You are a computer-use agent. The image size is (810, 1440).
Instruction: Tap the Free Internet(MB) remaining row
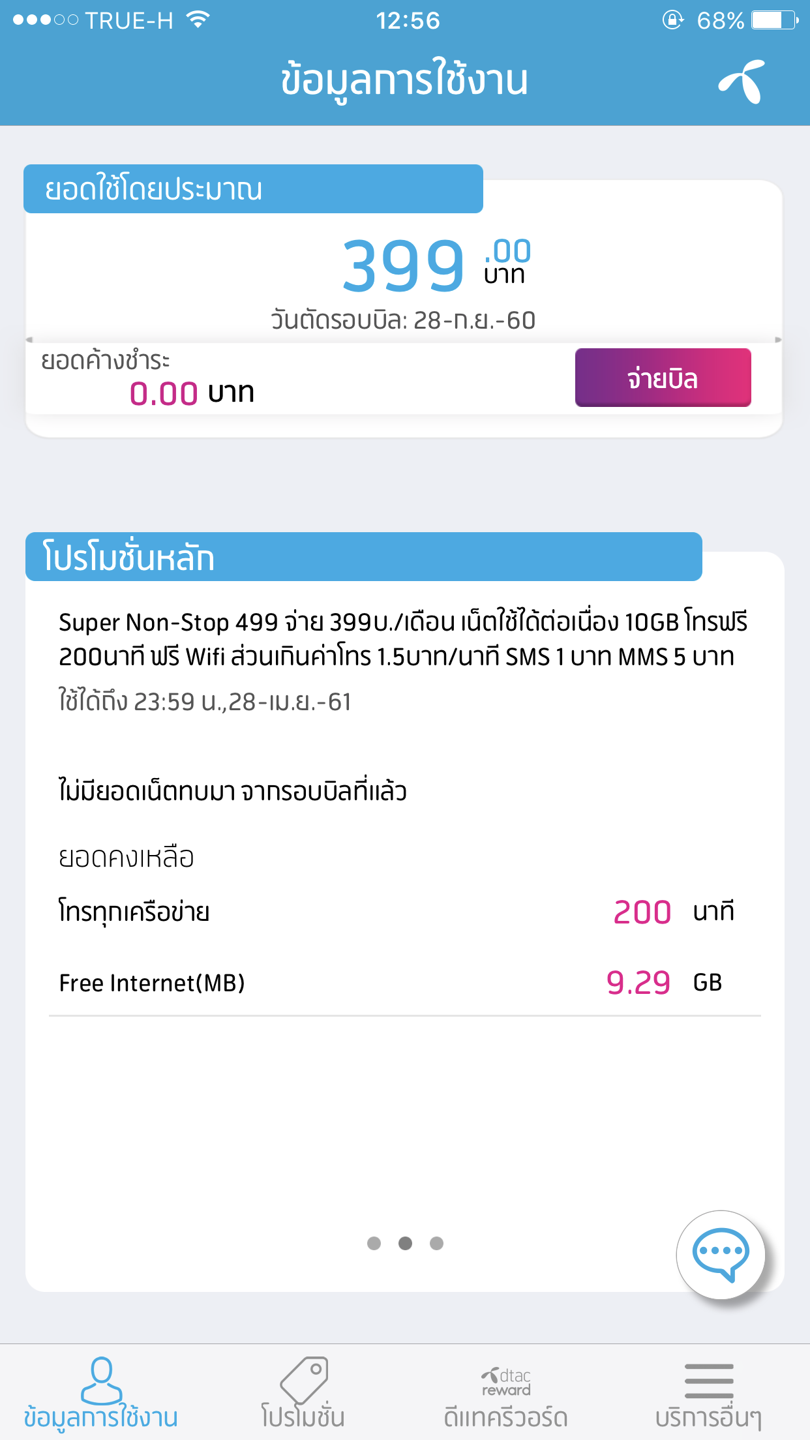pos(404,983)
